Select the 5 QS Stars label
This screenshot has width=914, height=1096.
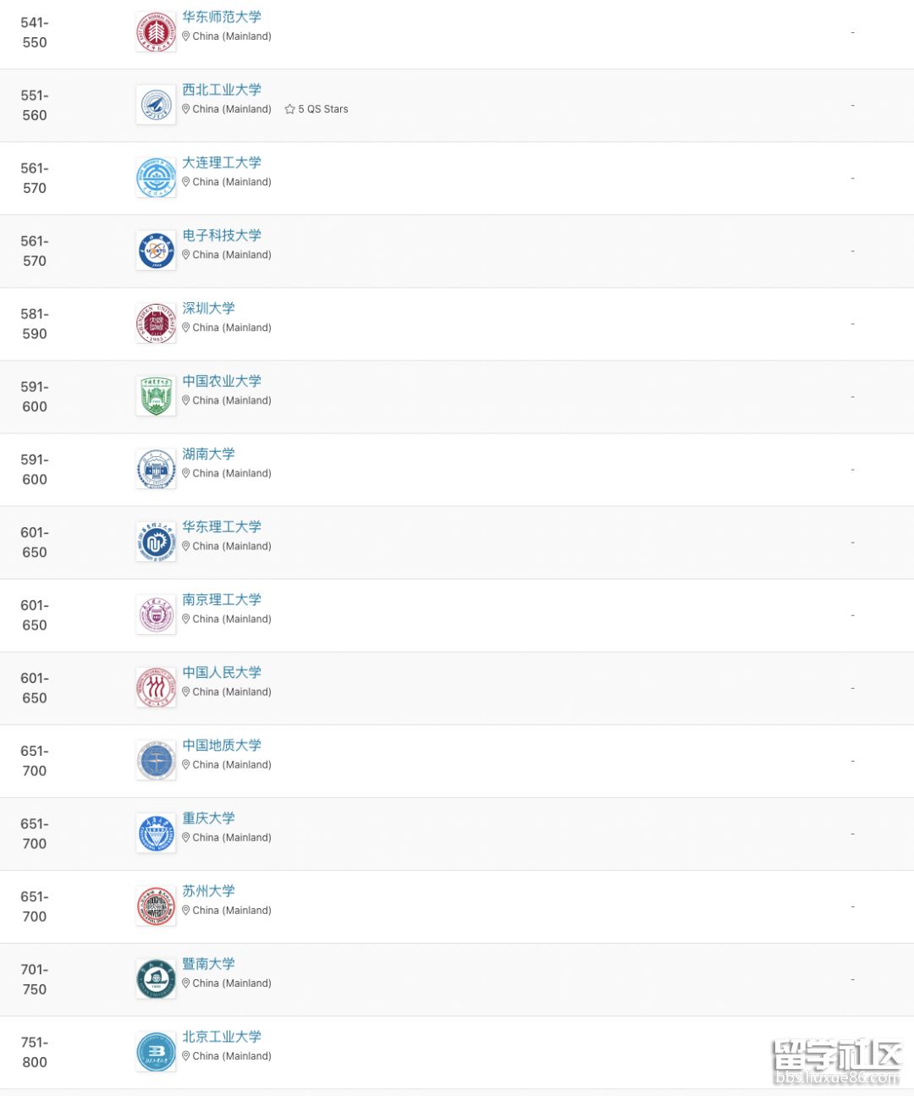coord(323,109)
